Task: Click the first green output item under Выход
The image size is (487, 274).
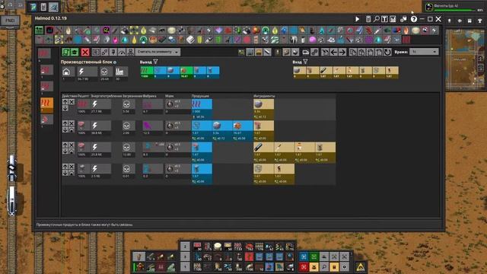Action: click(x=147, y=72)
